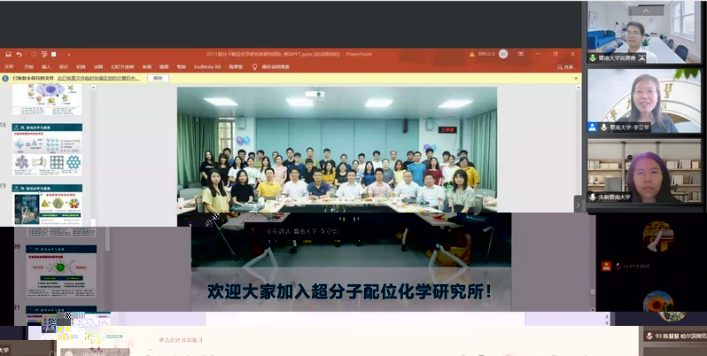Click the info icon on yellow message bar
The height and width of the screenshot is (356, 707).
[x=6, y=78]
